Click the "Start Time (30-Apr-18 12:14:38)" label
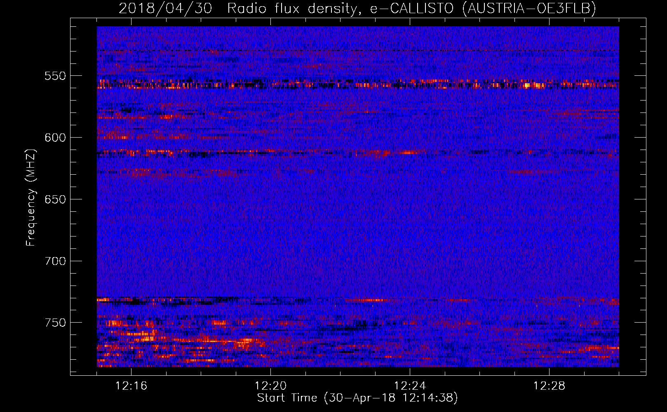This screenshot has width=667, height=412. click(x=357, y=398)
